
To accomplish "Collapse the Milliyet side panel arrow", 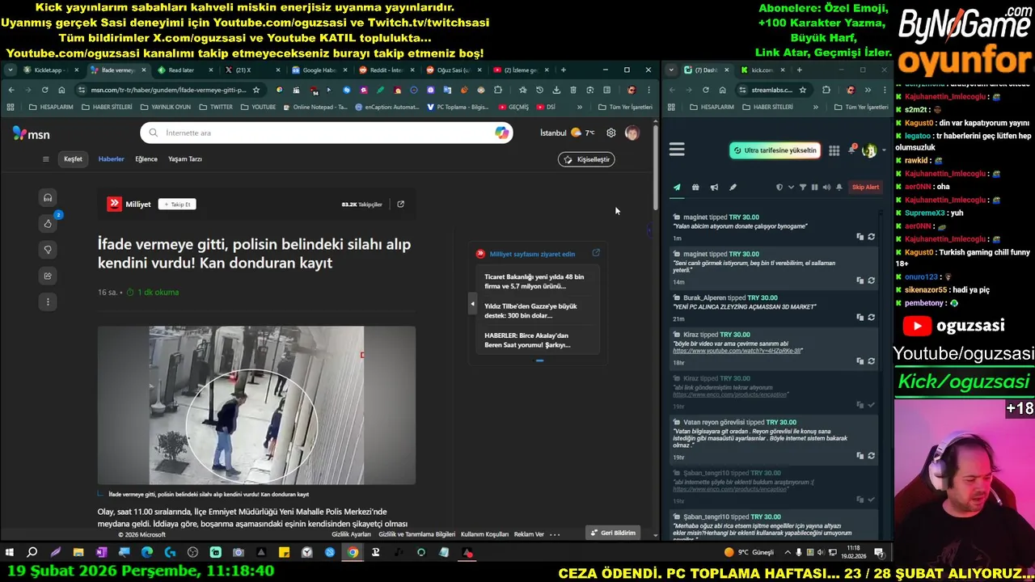I will click(472, 304).
